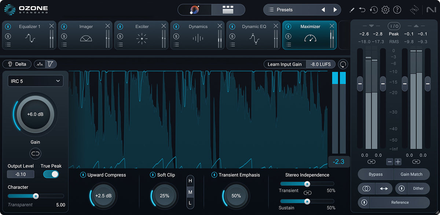
Task: Click the Transient stereo independence slider
Action: point(307,184)
